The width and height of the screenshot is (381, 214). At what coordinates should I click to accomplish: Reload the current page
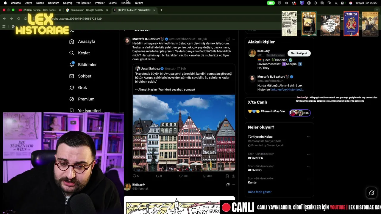tap(18, 18)
